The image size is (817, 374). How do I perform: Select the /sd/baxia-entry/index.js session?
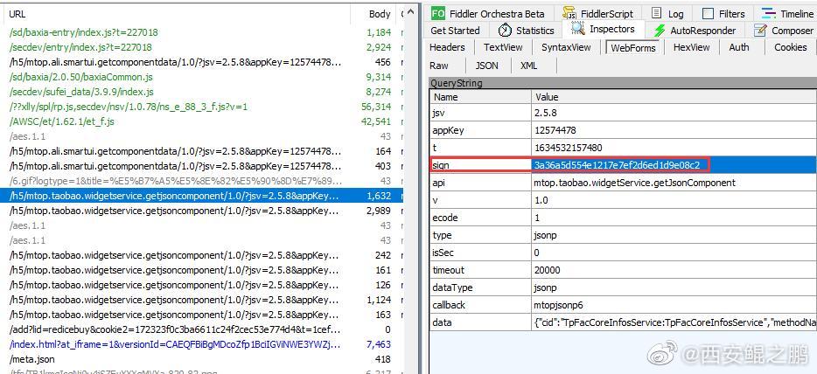click(x=202, y=32)
